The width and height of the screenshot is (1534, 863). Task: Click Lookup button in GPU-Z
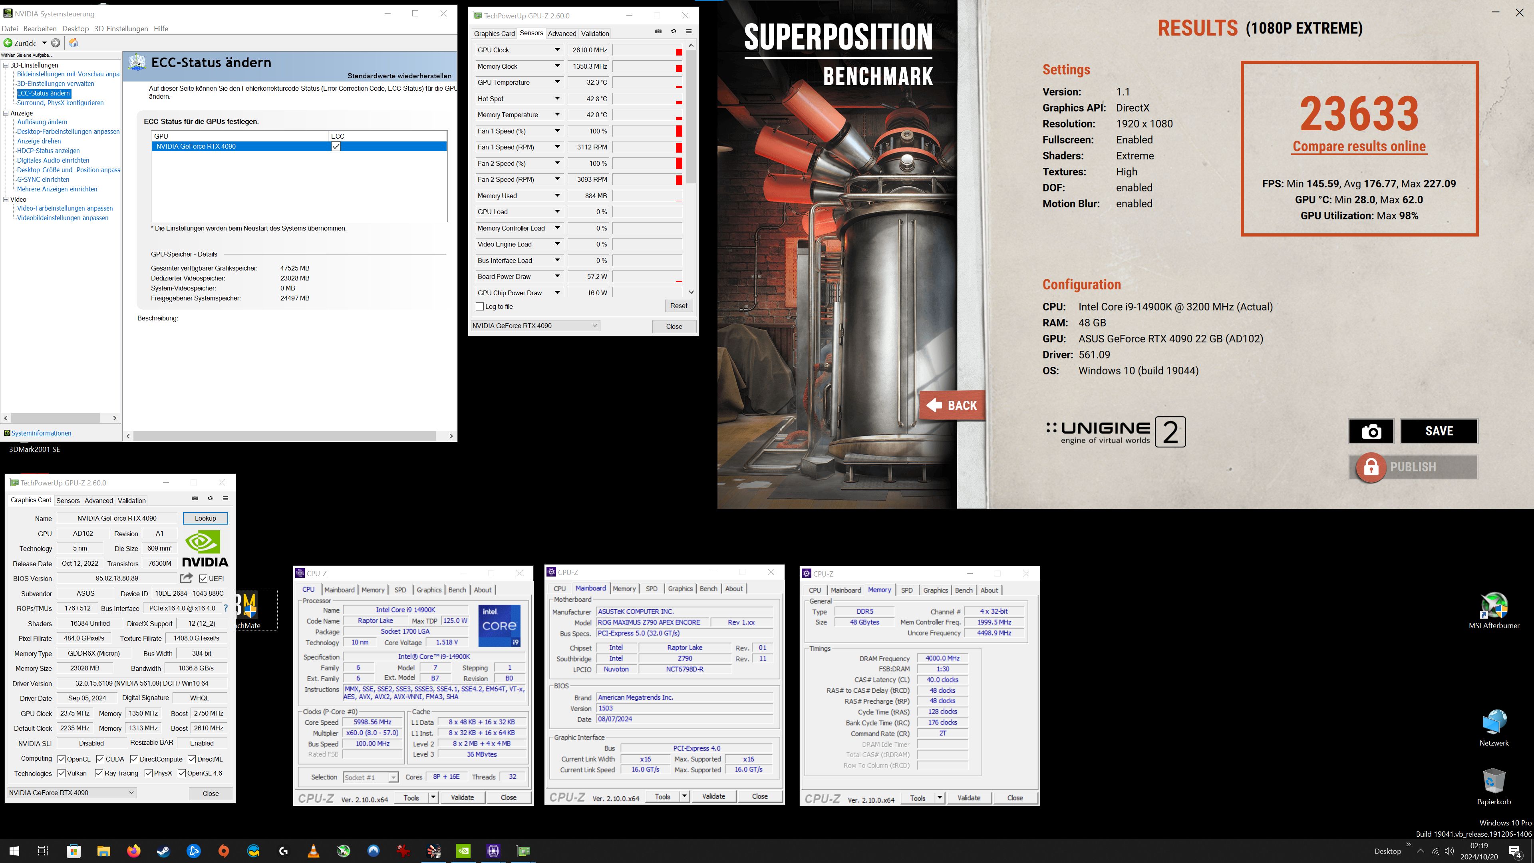[x=205, y=518]
